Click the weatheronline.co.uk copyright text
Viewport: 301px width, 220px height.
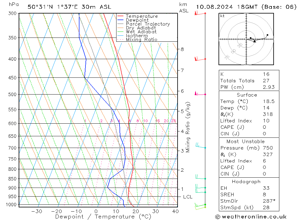point(251,217)
